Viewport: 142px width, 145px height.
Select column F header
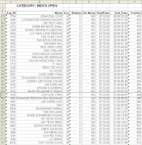(103, 2)
